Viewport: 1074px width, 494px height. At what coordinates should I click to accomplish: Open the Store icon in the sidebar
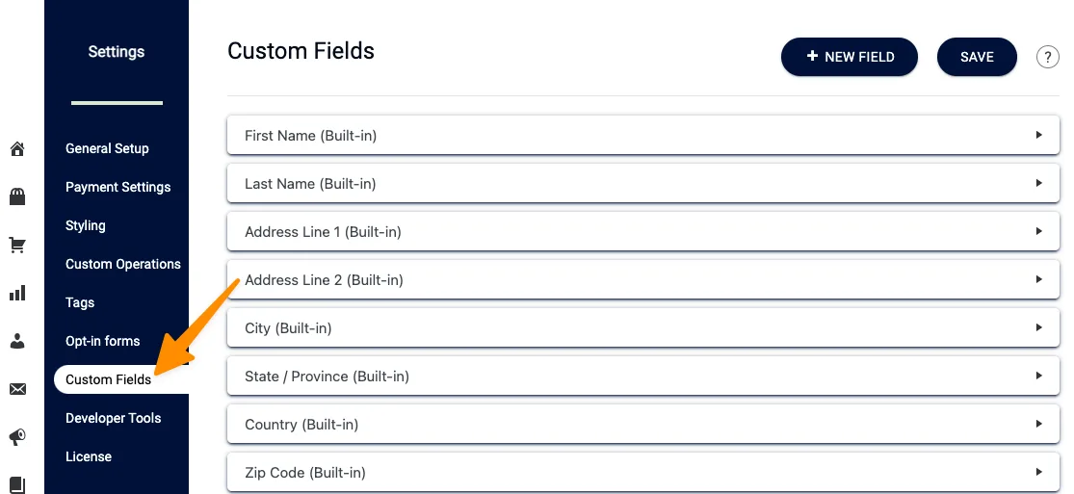click(x=17, y=197)
